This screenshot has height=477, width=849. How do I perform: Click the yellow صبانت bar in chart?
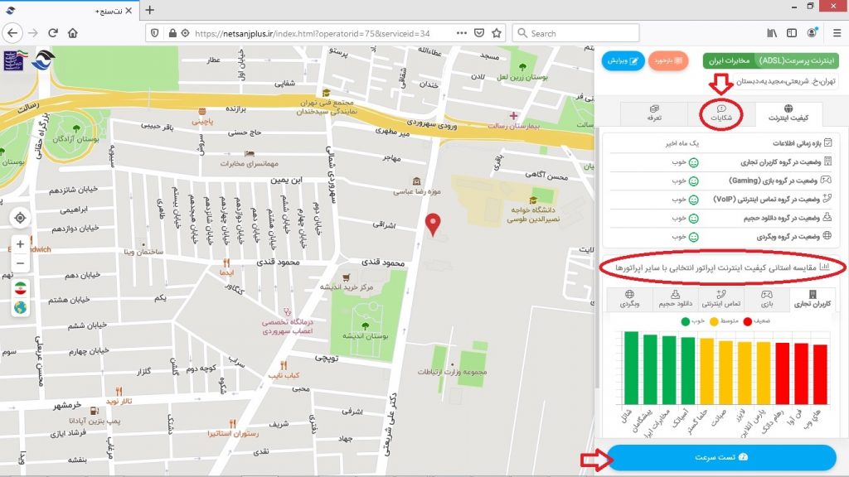(725, 372)
